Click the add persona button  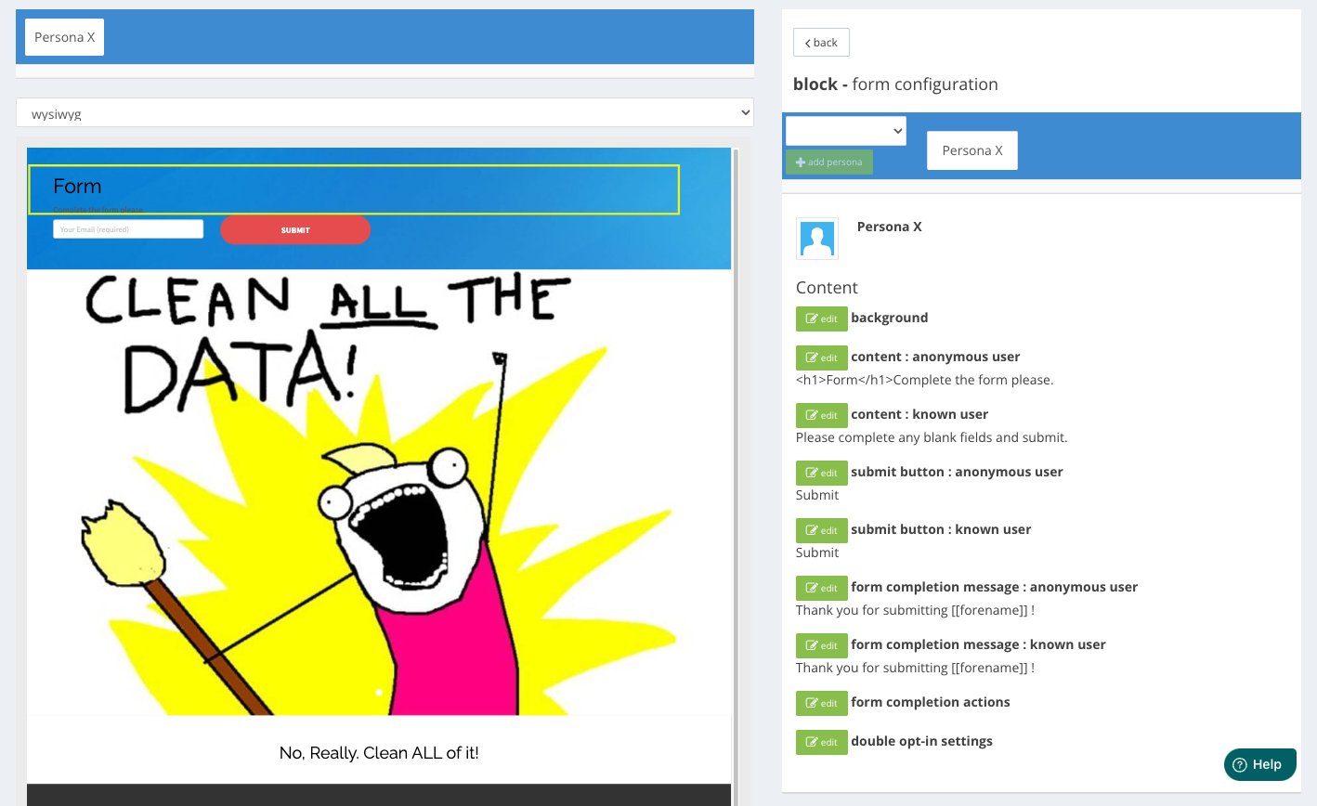[x=829, y=162]
